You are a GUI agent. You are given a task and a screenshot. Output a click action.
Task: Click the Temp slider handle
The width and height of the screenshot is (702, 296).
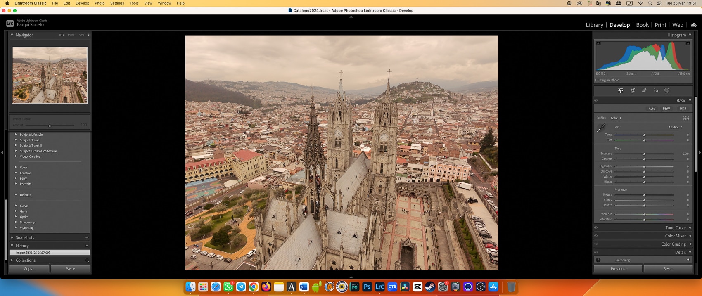pos(644,135)
